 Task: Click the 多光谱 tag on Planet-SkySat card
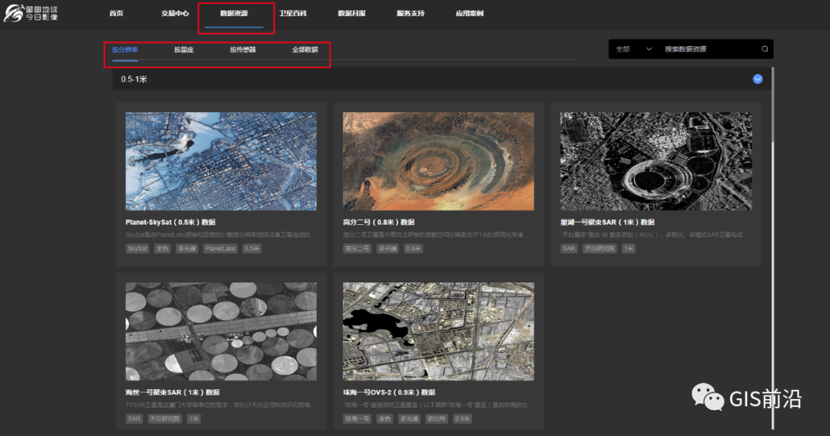point(187,249)
